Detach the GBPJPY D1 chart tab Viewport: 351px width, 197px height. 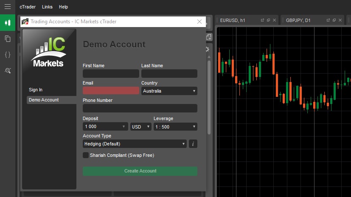click(x=328, y=20)
